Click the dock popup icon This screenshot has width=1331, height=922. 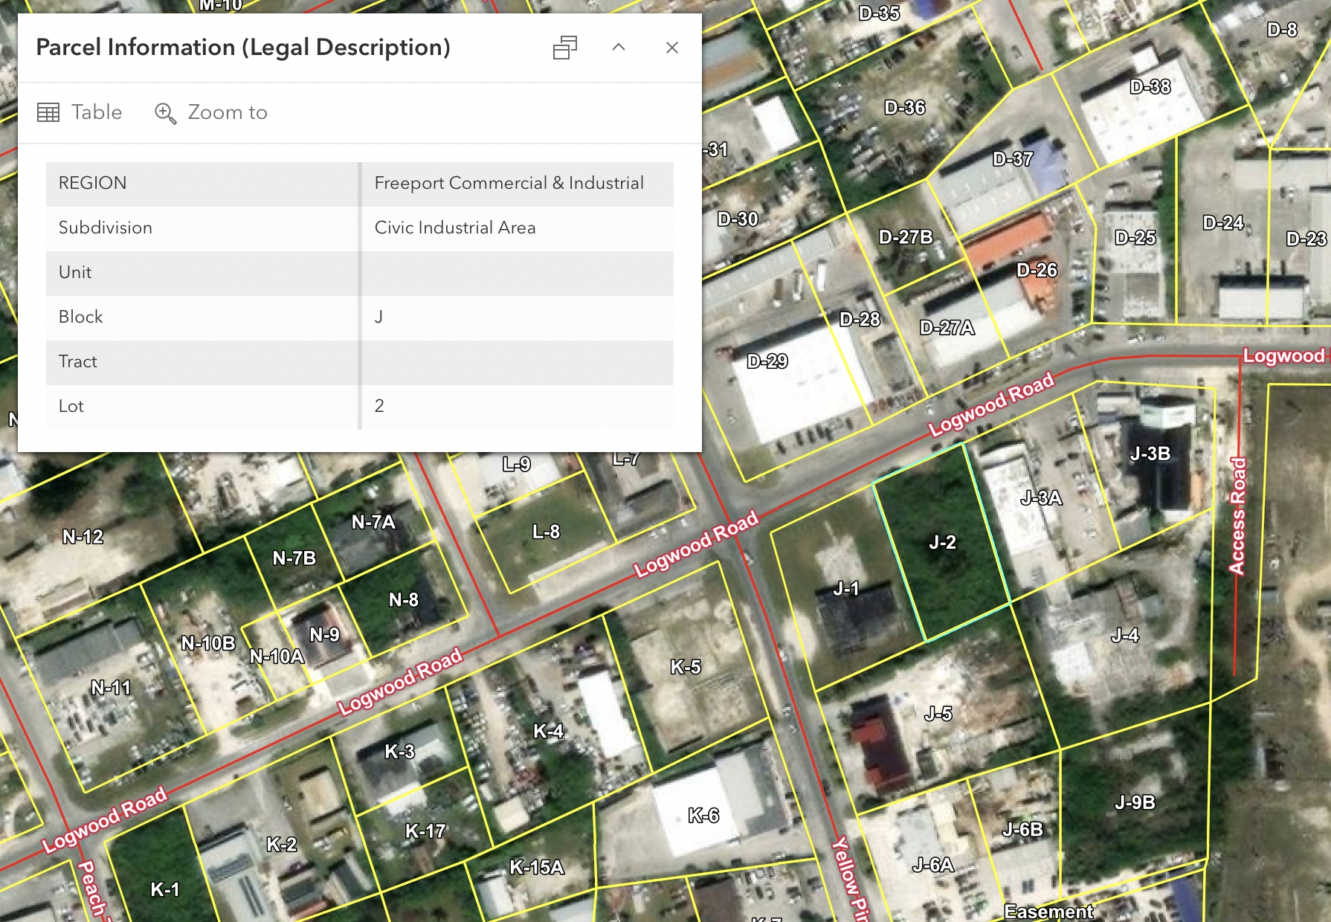pyautogui.click(x=565, y=48)
